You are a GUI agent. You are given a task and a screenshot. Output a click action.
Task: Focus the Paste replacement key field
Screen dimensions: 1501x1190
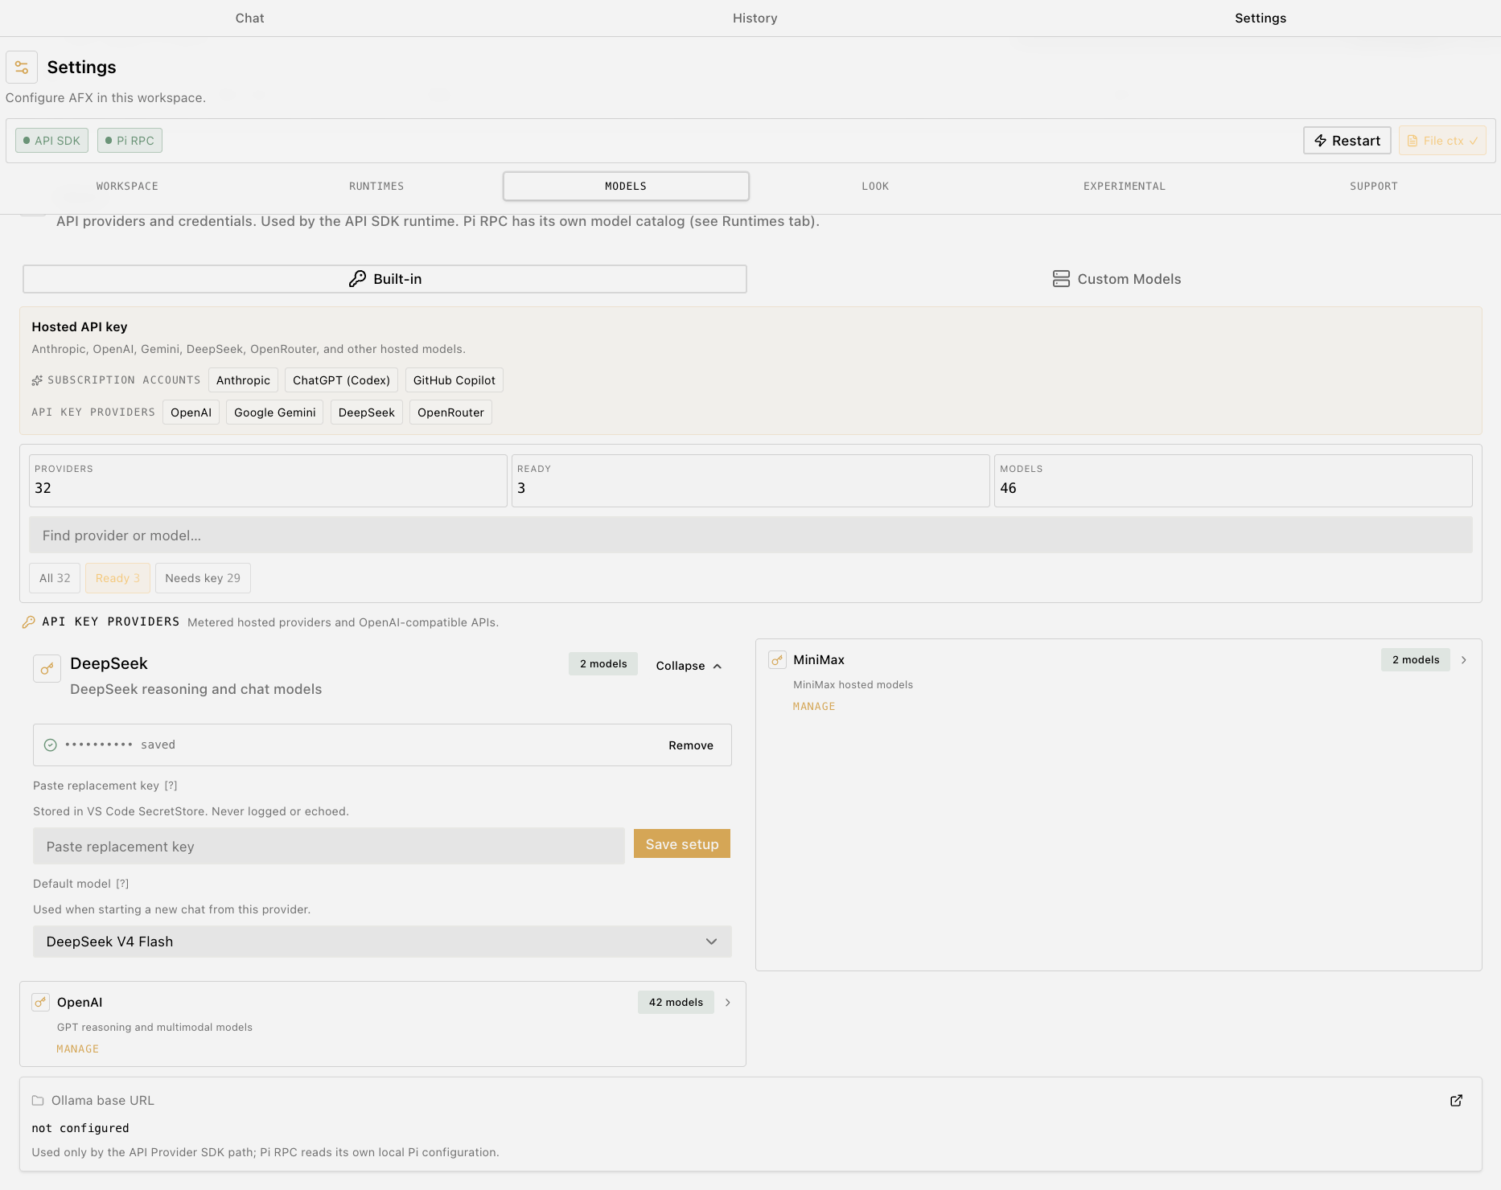click(329, 847)
